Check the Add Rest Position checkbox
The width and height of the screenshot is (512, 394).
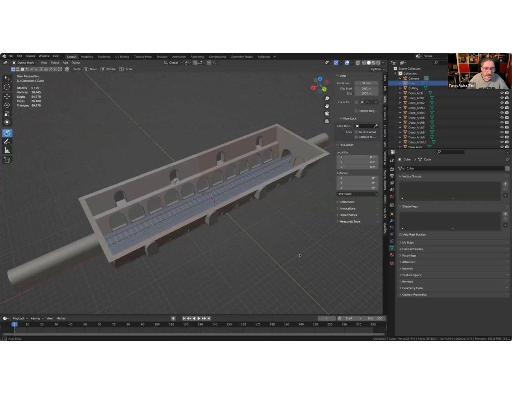[x=401, y=234]
